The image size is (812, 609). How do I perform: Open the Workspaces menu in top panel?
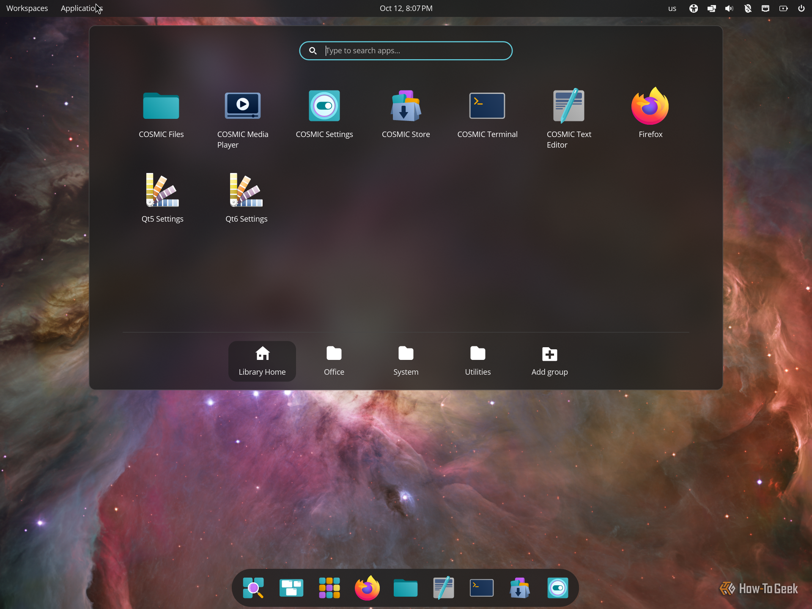pyautogui.click(x=27, y=8)
